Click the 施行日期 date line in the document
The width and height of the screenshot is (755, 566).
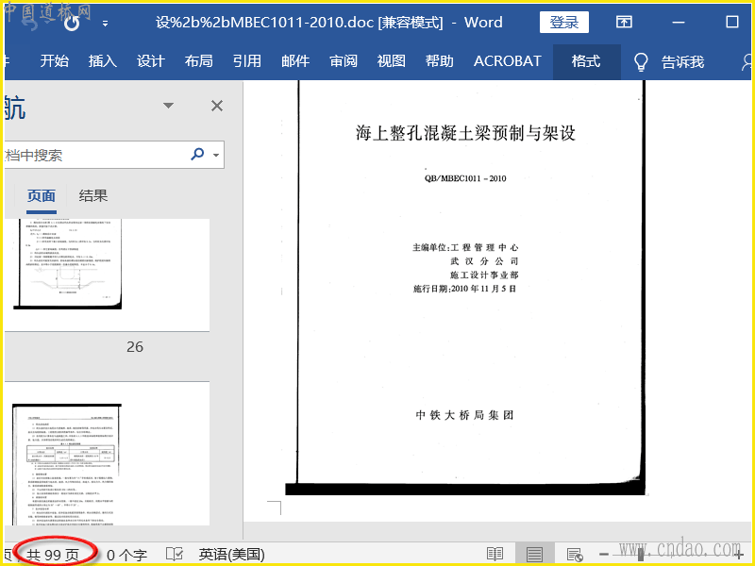(x=464, y=289)
